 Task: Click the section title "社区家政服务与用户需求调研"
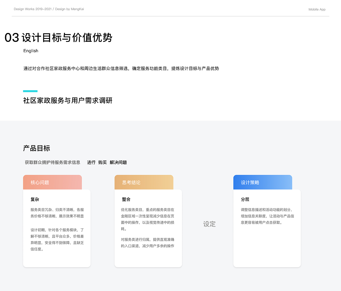tap(67, 101)
